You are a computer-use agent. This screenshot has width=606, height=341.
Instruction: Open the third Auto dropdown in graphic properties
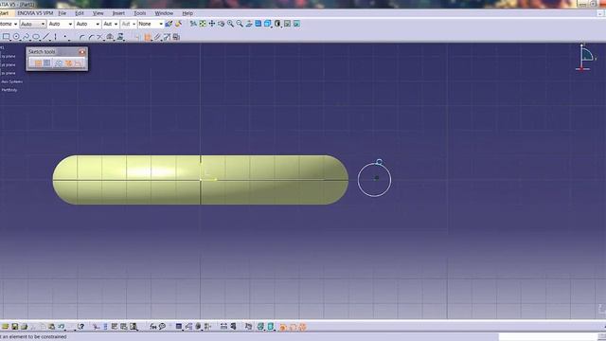(x=88, y=24)
